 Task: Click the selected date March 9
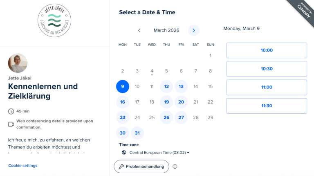[123, 86]
